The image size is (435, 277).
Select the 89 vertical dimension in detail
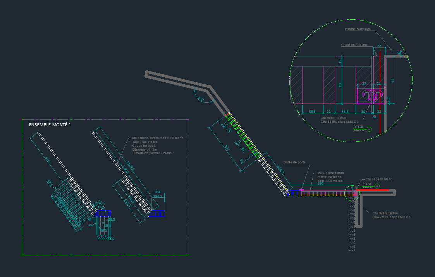[x=392, y=80]
